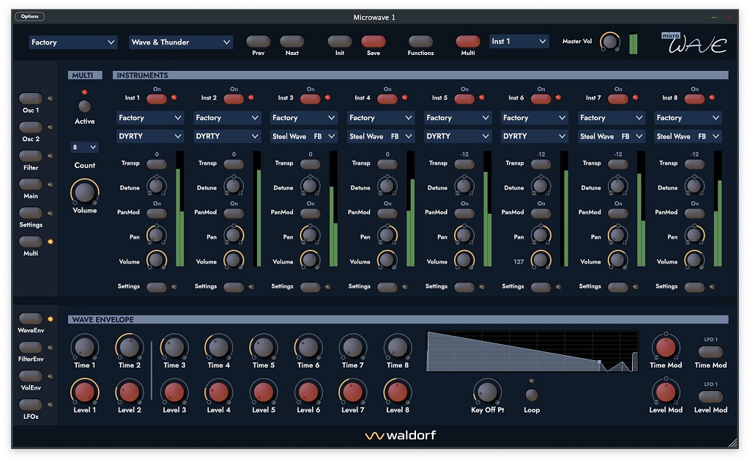Switch to the Filter page
The image size is (750, 462).
[31, 156]
